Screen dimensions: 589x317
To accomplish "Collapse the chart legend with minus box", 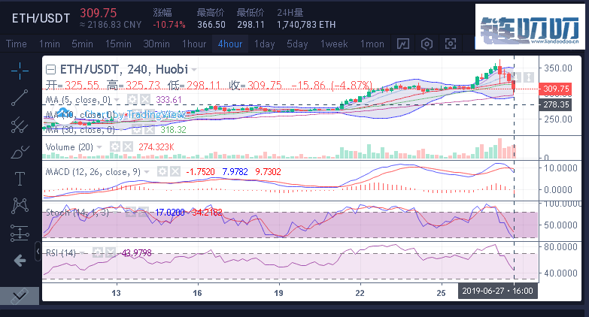I will [50, 69].
